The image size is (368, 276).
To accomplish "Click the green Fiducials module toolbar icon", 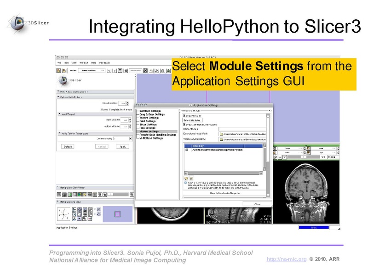I will pyautogui.click(x=168, y=71).
